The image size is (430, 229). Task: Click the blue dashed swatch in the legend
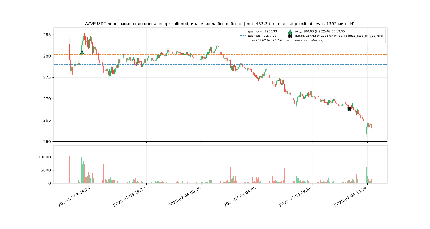[x=243, y=36]
